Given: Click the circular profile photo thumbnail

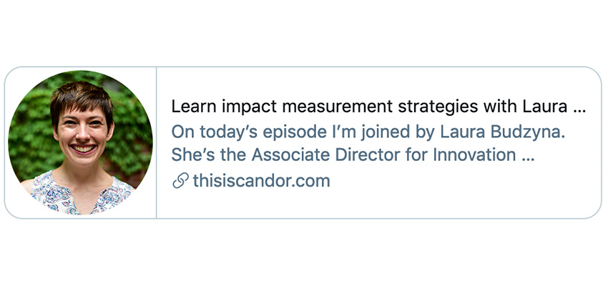Looking at the screenshot, I should (80, 142).
